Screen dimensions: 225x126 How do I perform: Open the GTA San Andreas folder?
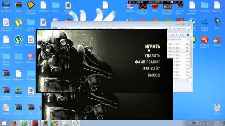[x=6, y=59]
